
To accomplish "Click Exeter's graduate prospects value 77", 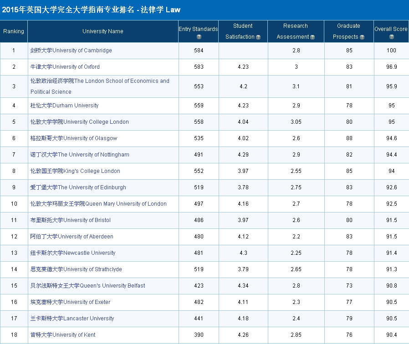I will [349, 302].
